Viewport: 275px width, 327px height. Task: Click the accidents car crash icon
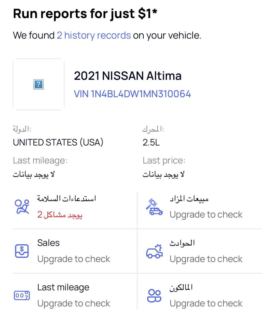pyautogui.click(x=154, y=251)
